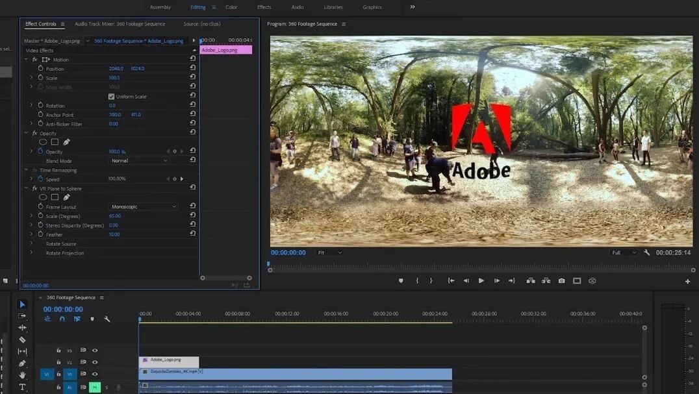Select the Pen tool in toolbar
Screen dimensions: 699x394
tap(22, 363)
